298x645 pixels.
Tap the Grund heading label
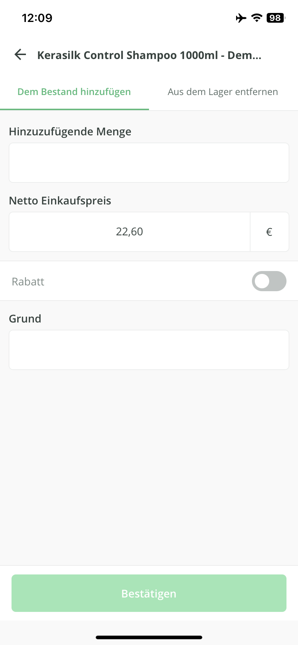(x=25, y=319)
